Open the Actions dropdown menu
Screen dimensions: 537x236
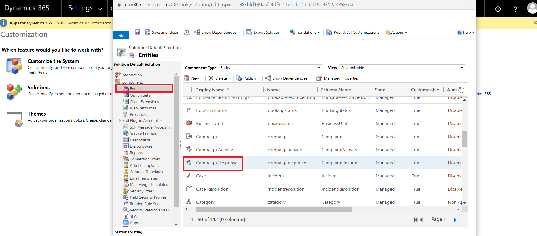tap(396, 32)
